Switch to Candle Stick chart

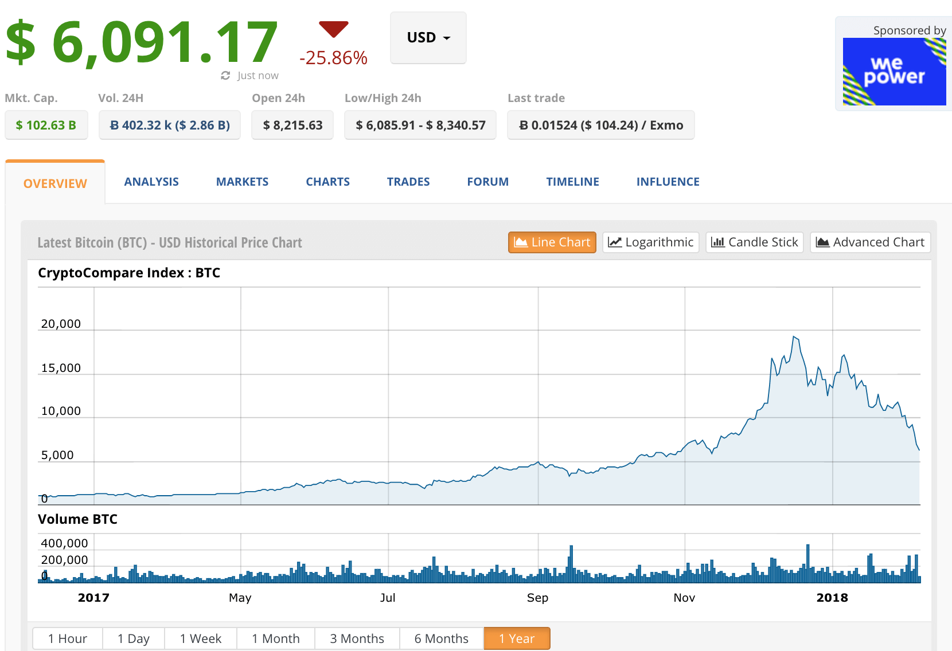coord(754,242)
